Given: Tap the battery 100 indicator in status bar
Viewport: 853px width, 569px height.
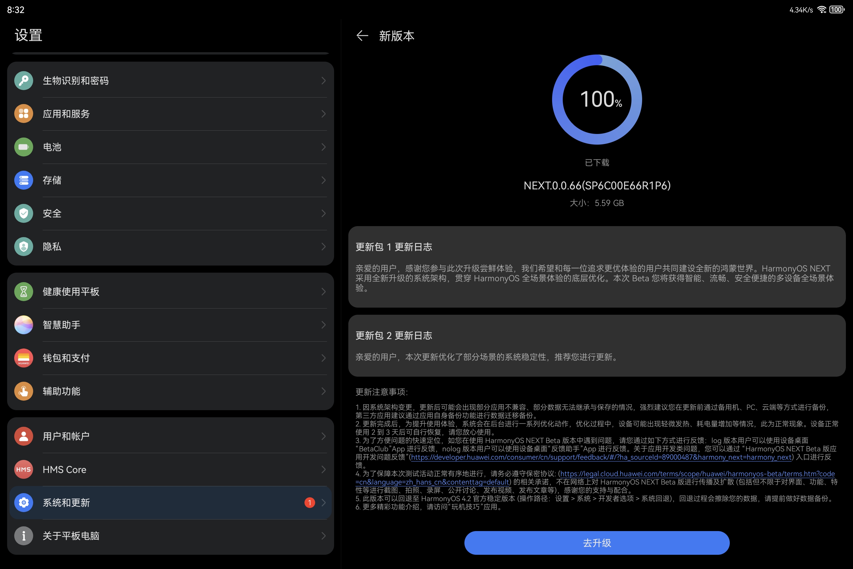Looking at the screenshot, I should coord(837,10).
